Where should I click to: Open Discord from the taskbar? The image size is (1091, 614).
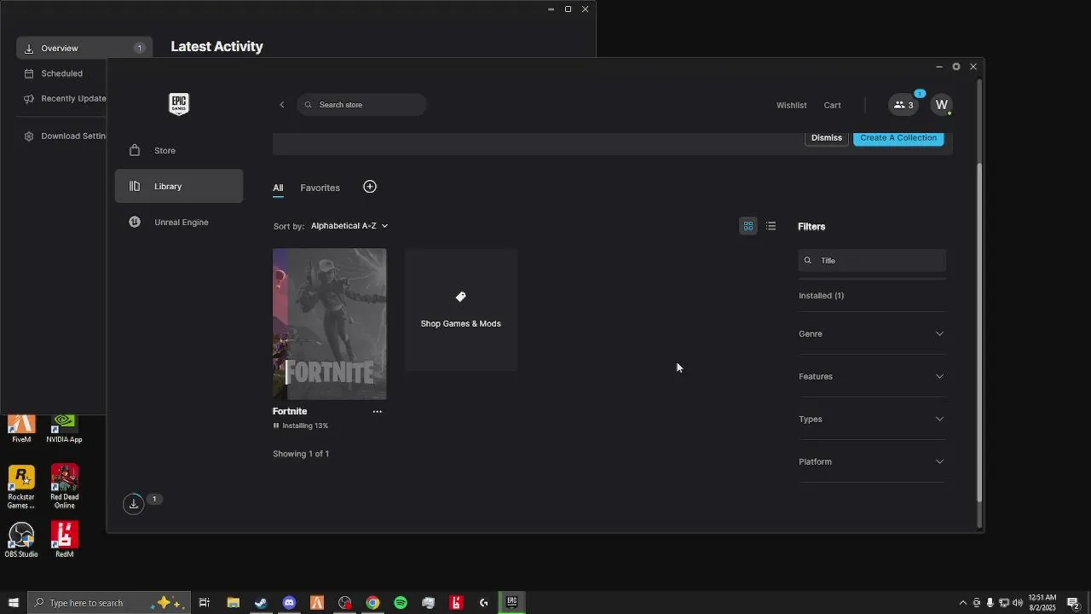pyautogui.click(x=289, y=603)
